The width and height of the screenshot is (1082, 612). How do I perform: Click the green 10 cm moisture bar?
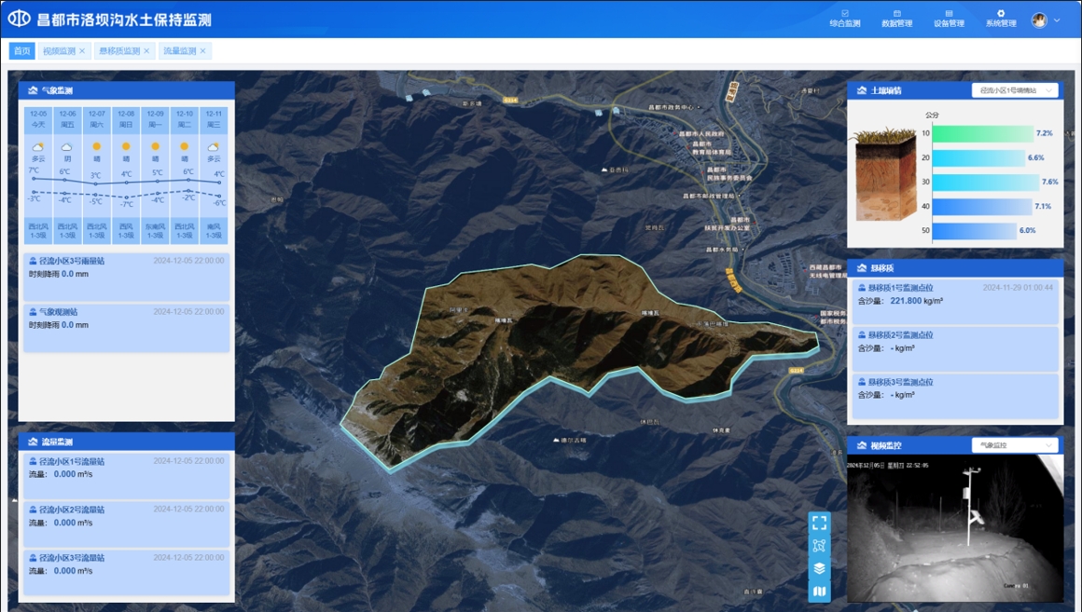point(982,133)
